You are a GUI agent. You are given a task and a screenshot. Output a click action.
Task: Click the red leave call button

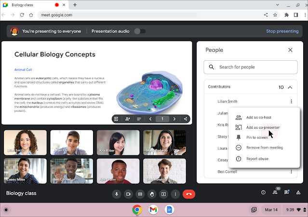coord(188,194)
